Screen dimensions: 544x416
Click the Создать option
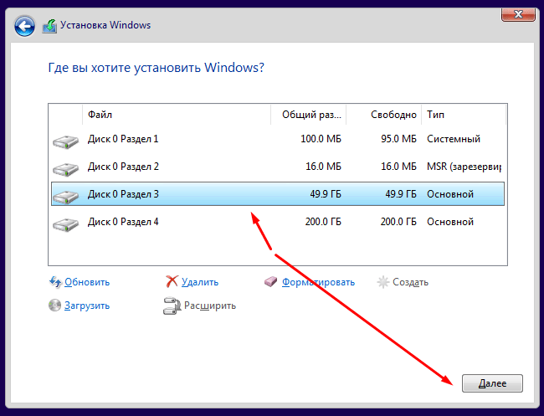(x=410, y=282)
